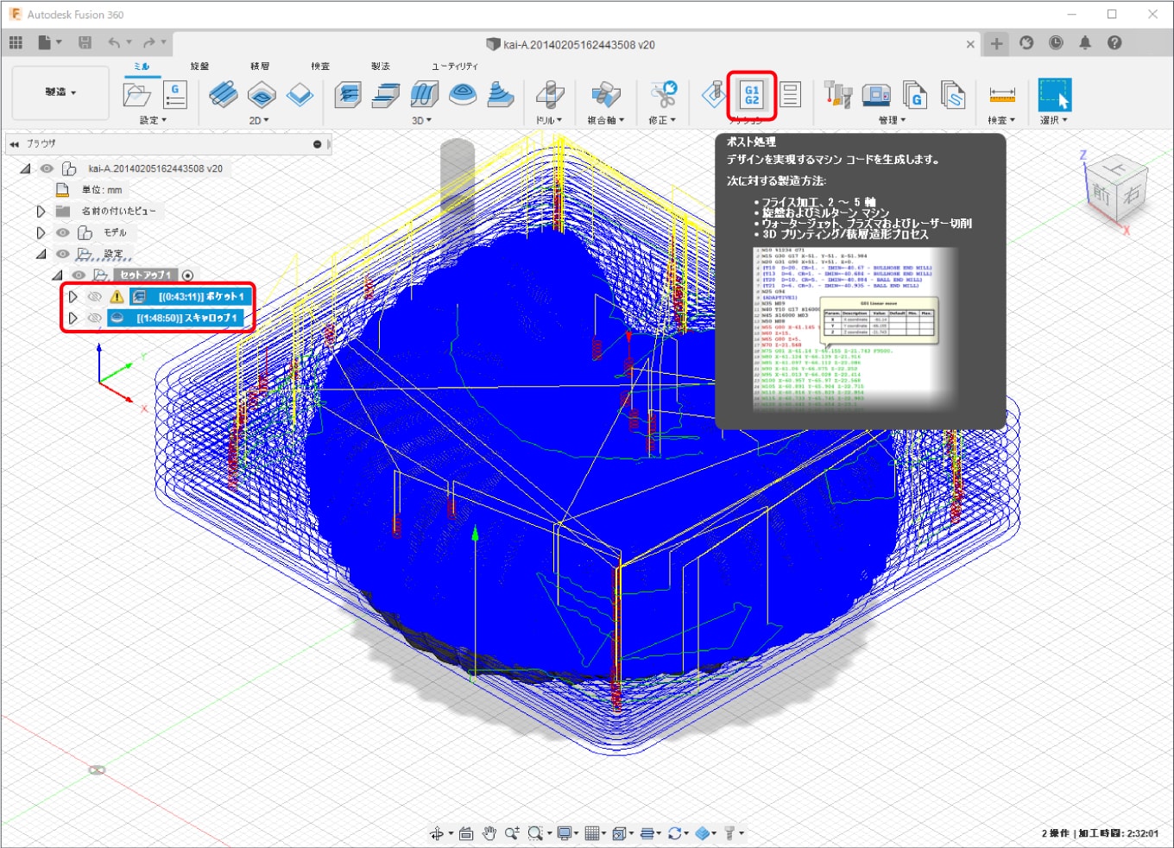Image resolution: width=1174 pixels, height=848 pixels.
Task: Click the 管理 panel label
Action: pos(892,121)
